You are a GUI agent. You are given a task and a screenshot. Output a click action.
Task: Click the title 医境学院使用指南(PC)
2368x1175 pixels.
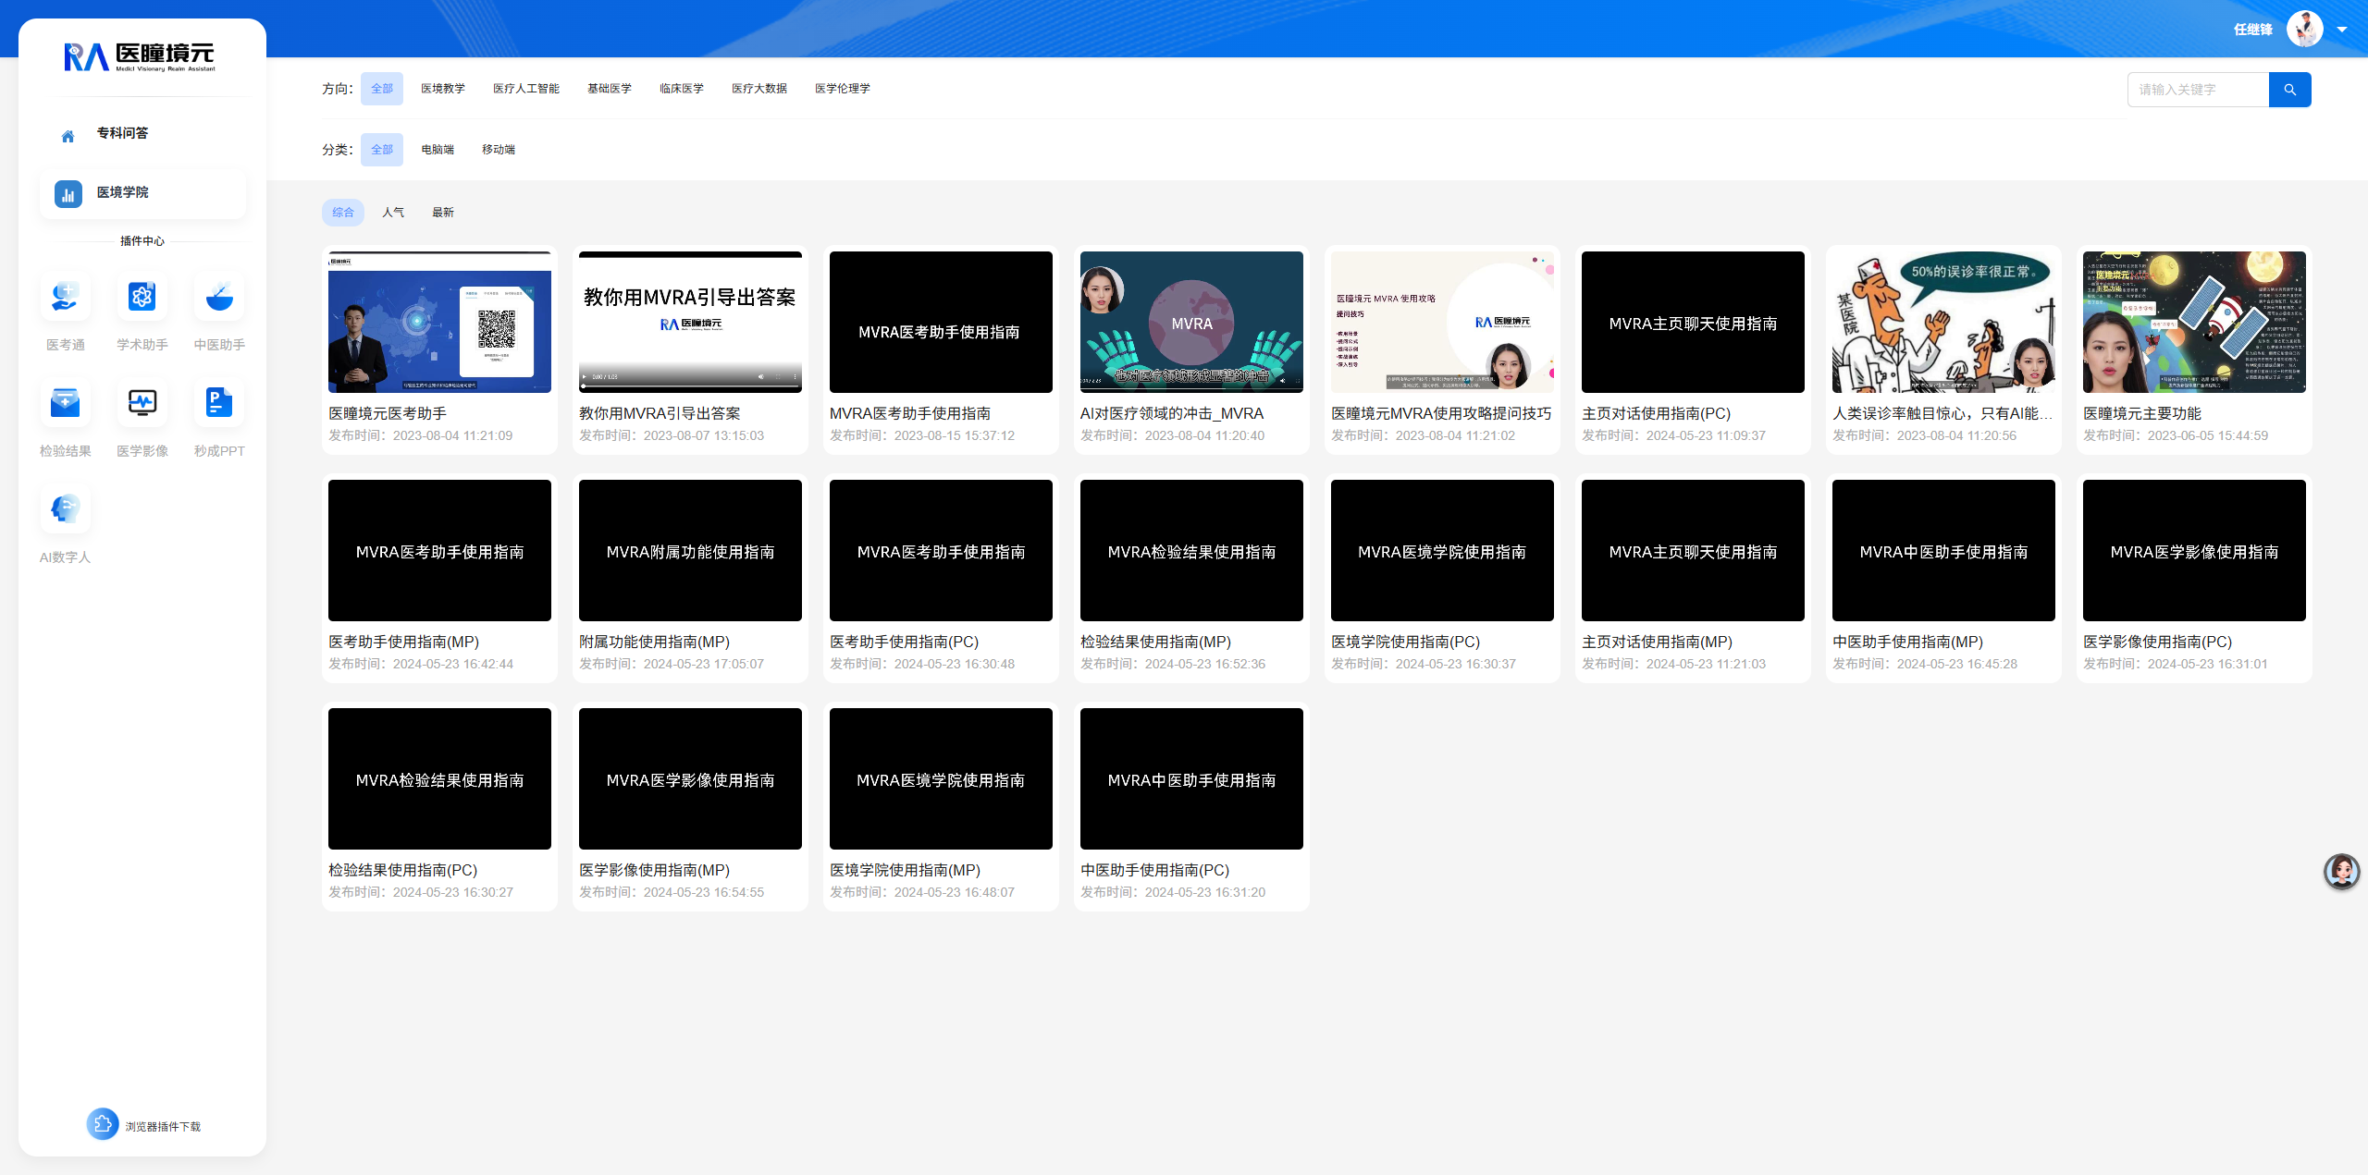click(1405, 642)
